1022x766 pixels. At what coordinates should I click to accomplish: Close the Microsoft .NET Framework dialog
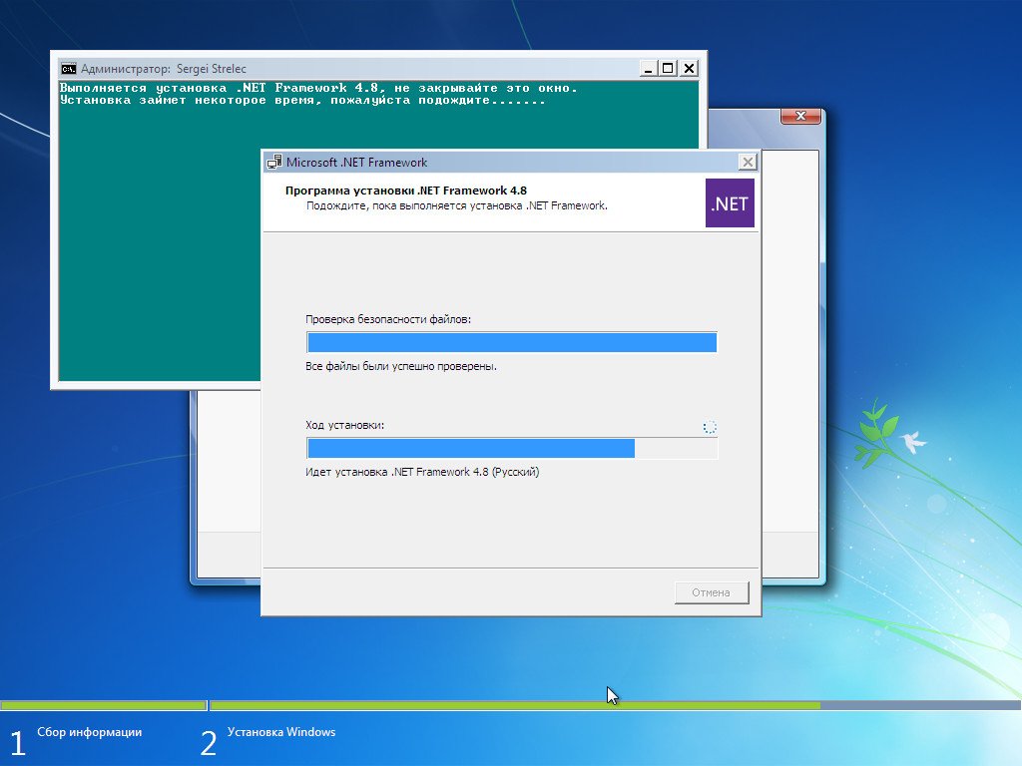click(x=748, y=162)
